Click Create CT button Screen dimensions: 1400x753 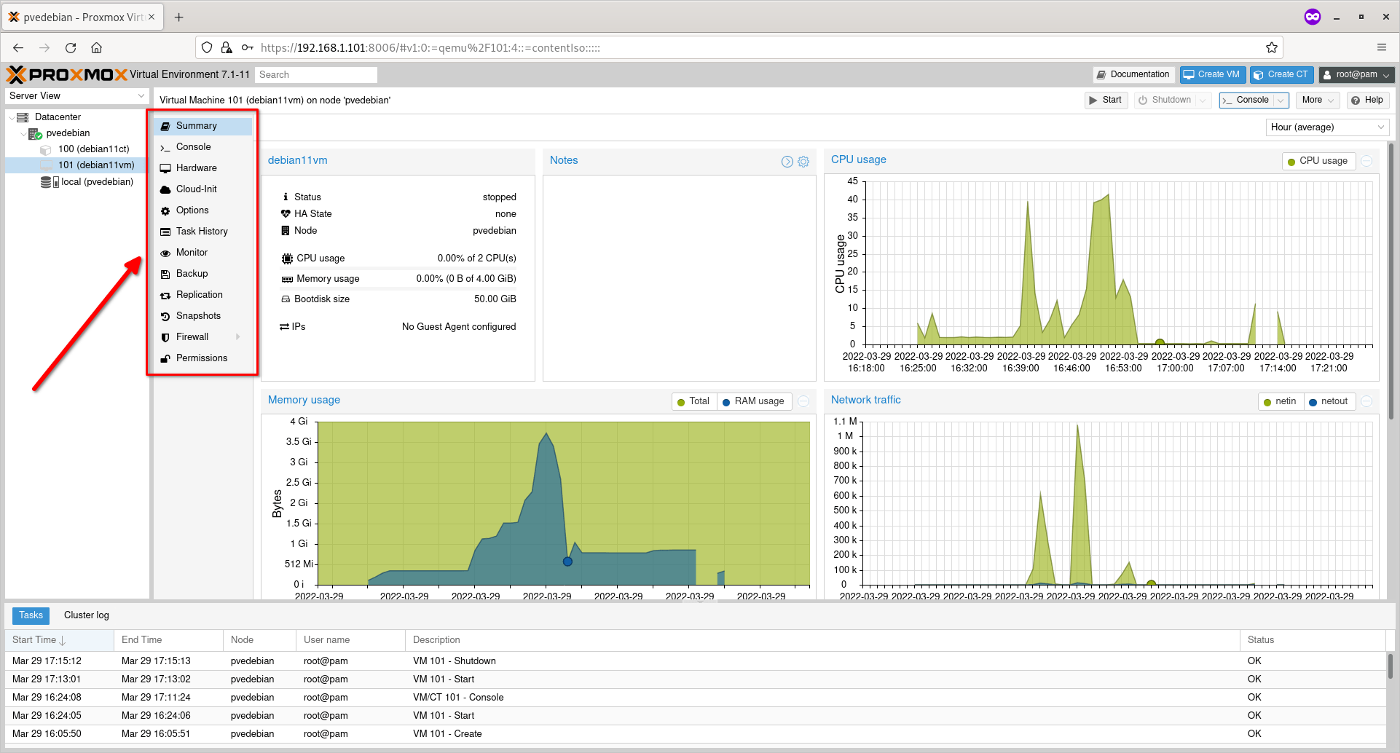point(1281,74)
